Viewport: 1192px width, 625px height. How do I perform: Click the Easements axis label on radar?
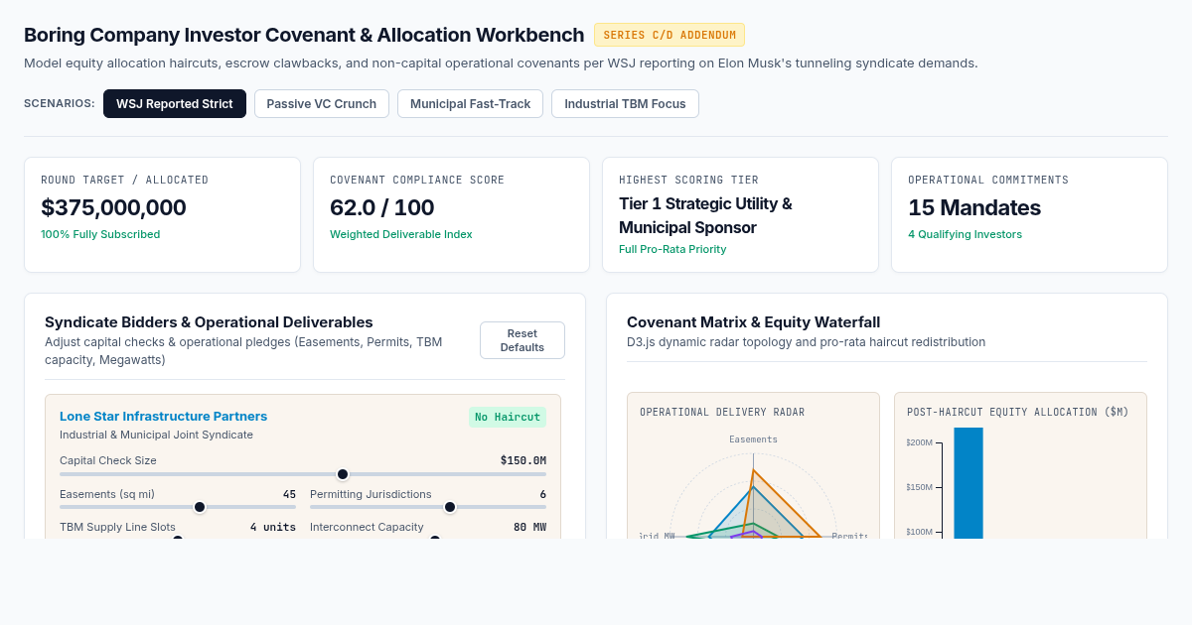[753, 438]
